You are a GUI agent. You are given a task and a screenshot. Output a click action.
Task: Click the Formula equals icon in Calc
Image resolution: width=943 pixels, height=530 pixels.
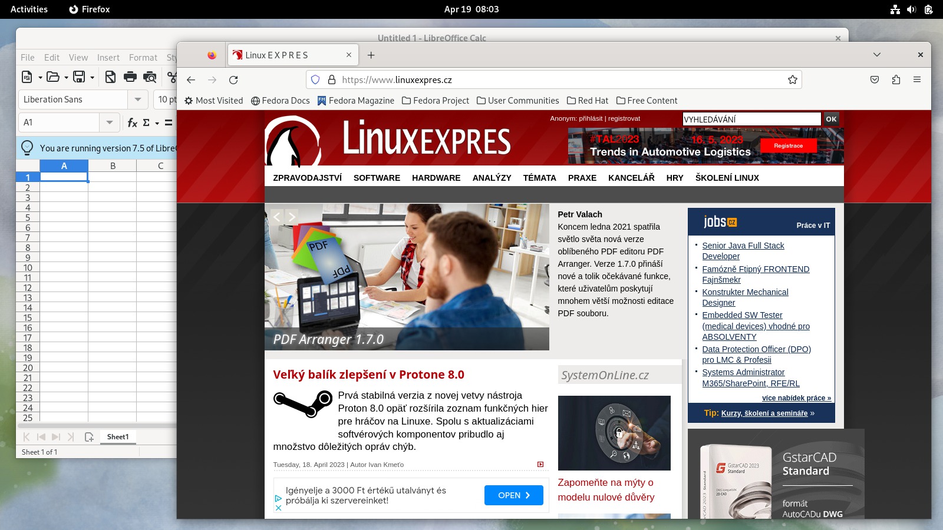tap(168, 122)
